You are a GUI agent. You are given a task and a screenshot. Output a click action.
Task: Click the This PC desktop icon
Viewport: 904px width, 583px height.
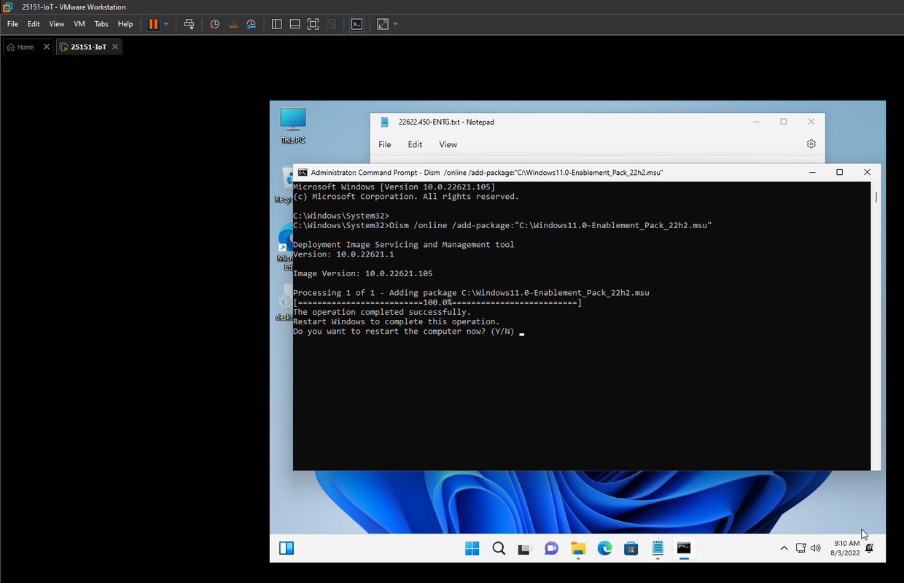click(x=293, y=125)
